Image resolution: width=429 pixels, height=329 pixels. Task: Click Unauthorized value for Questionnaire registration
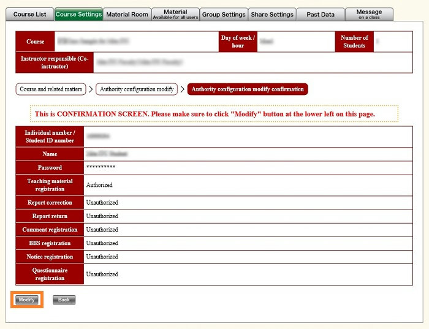click(102, 274)
